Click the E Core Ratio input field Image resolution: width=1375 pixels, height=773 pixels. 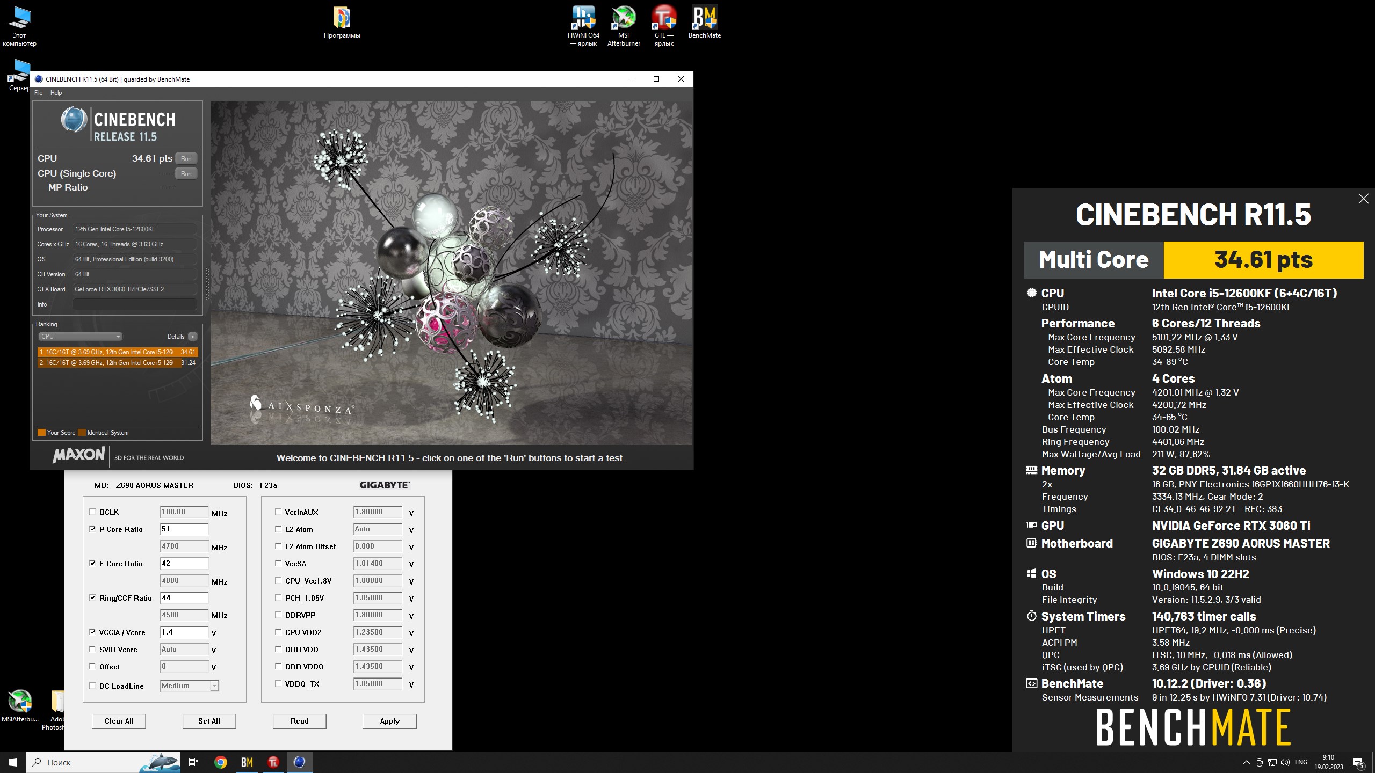coord(184,563)
